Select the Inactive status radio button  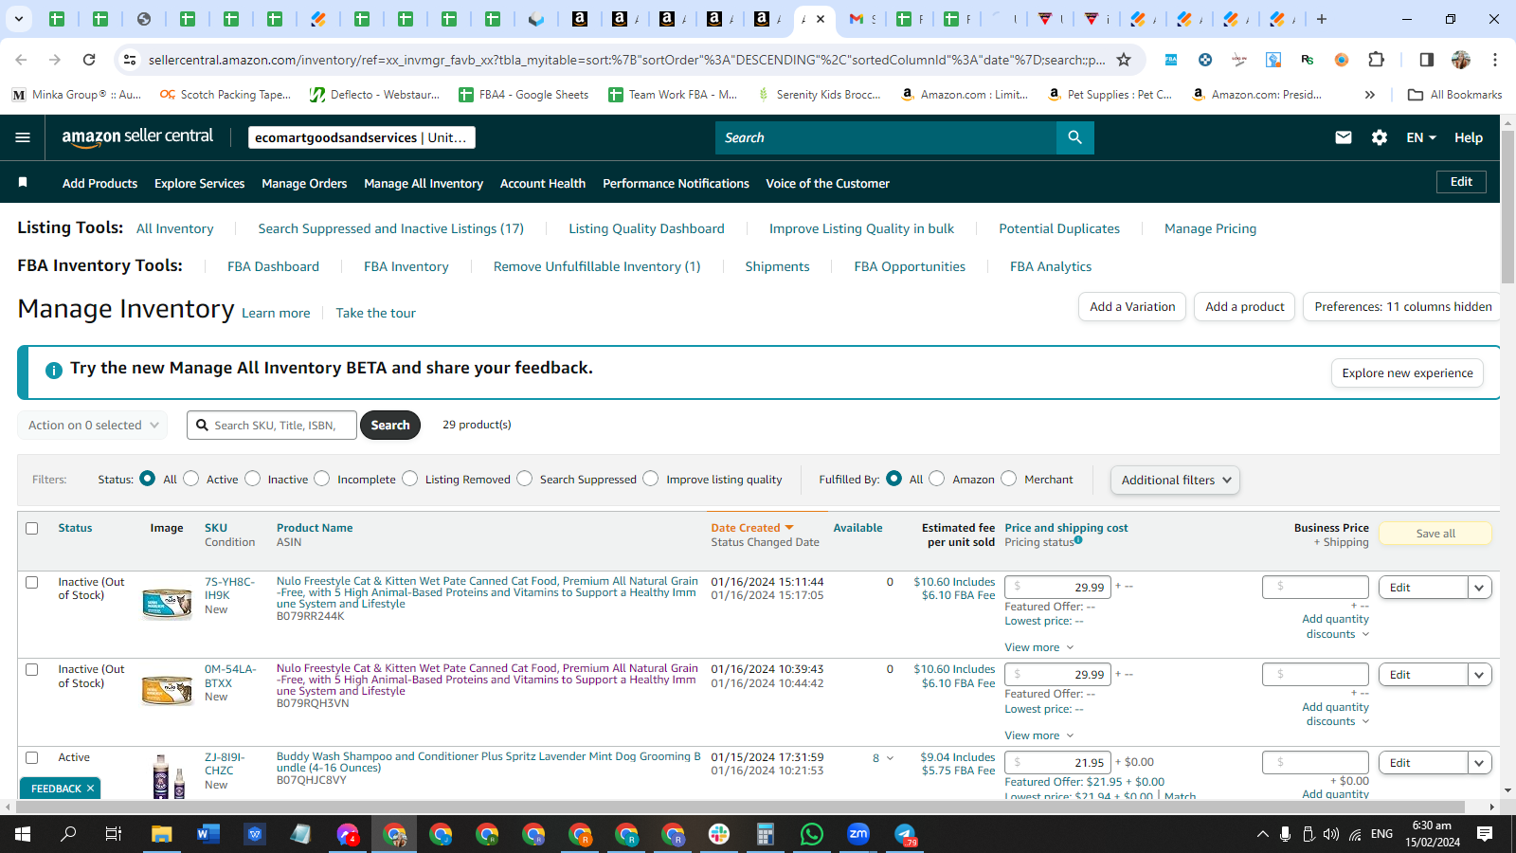[253, 479]
